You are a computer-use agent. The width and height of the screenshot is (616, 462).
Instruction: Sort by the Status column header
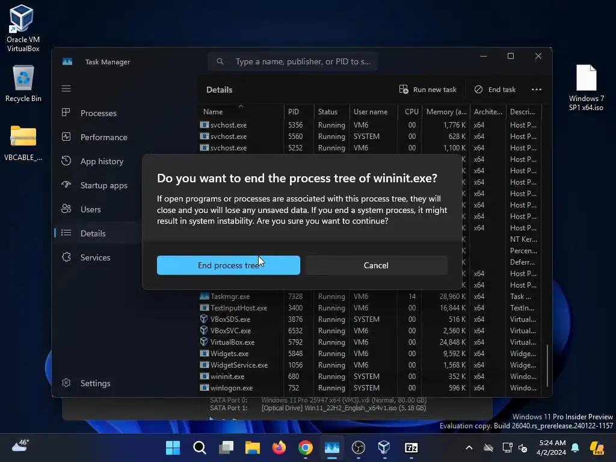(x=331, y=111)
